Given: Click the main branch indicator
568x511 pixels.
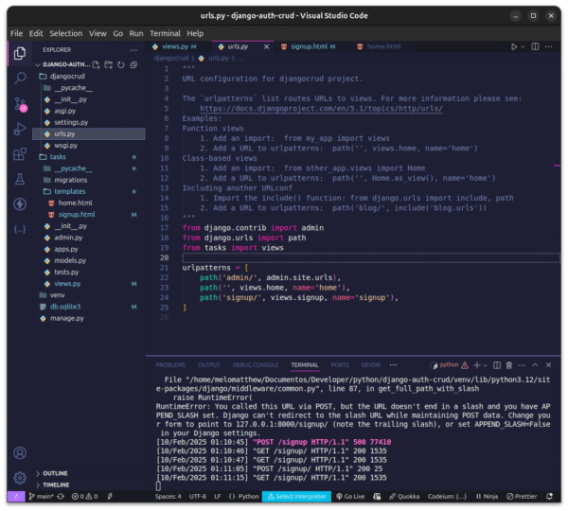Looking at the screenshot, I should click(x=42, y=496).
